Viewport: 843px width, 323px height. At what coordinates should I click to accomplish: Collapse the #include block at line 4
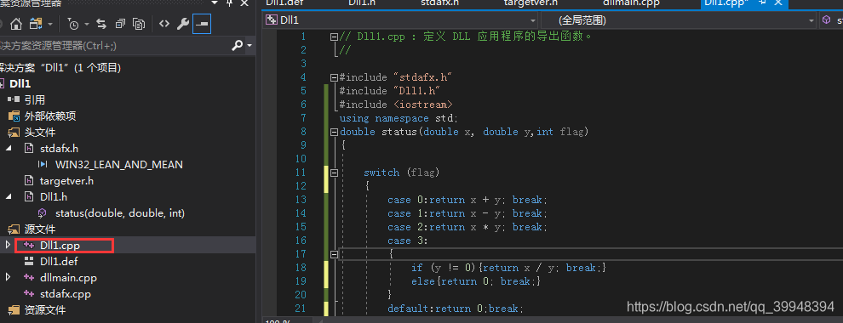[335, 77]
